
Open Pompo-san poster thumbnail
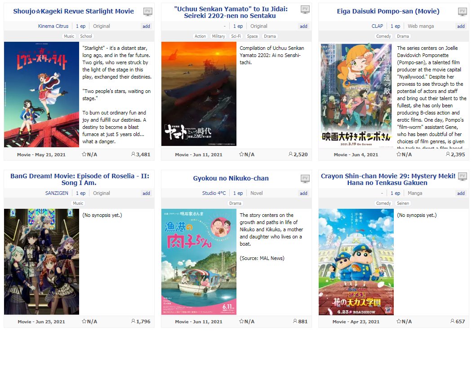tap(356, 95)
